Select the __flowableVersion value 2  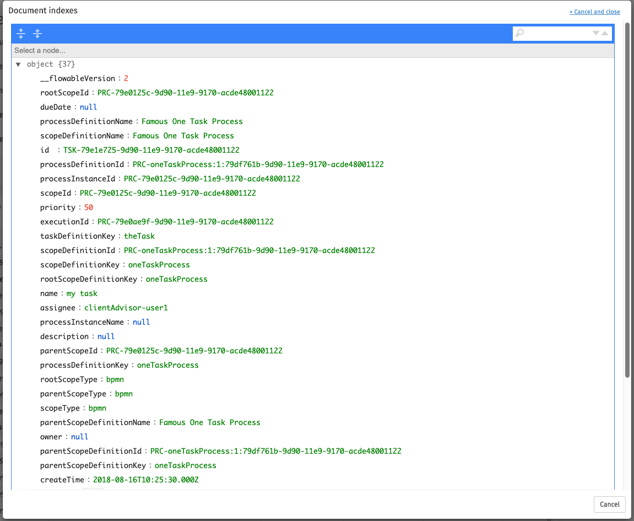126,79
